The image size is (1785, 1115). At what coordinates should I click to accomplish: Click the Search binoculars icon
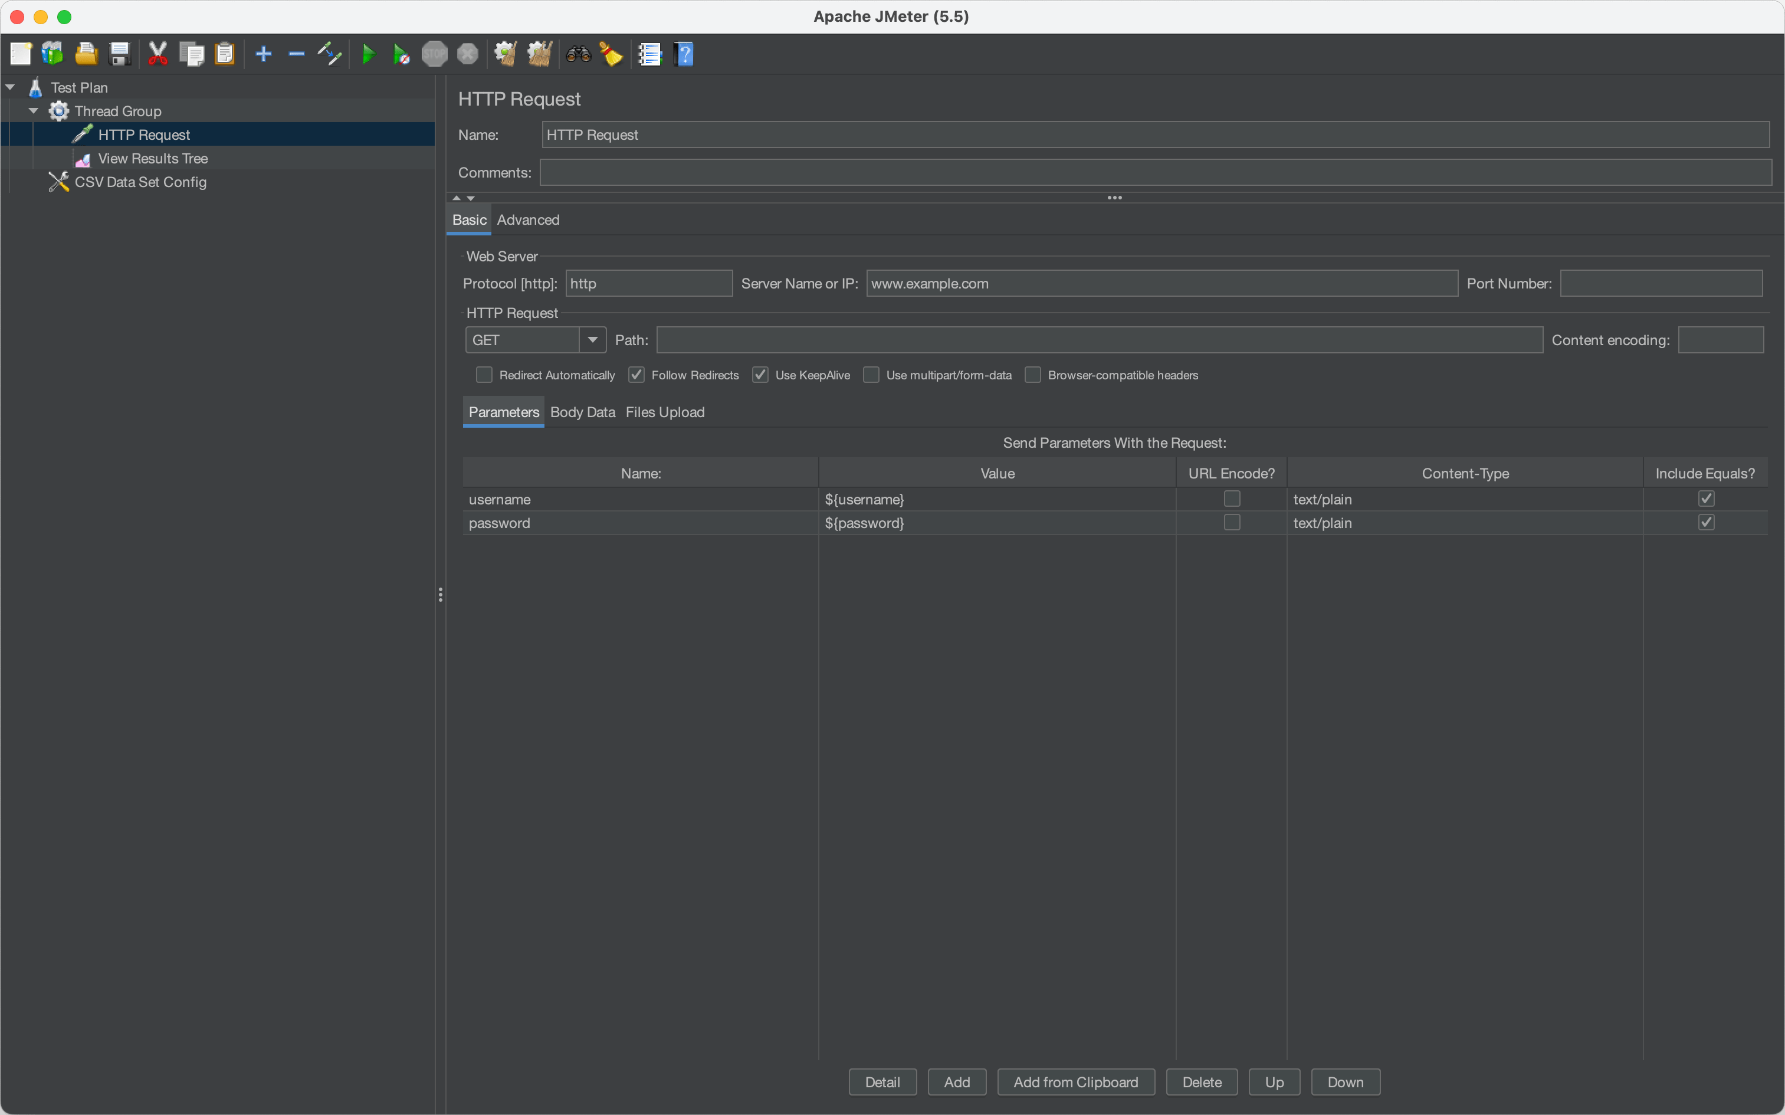pyautogui.click(x=578, y=54)
